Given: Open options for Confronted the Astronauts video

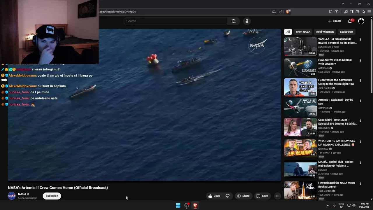Looking at the screenshot, I should coord(361,80).
